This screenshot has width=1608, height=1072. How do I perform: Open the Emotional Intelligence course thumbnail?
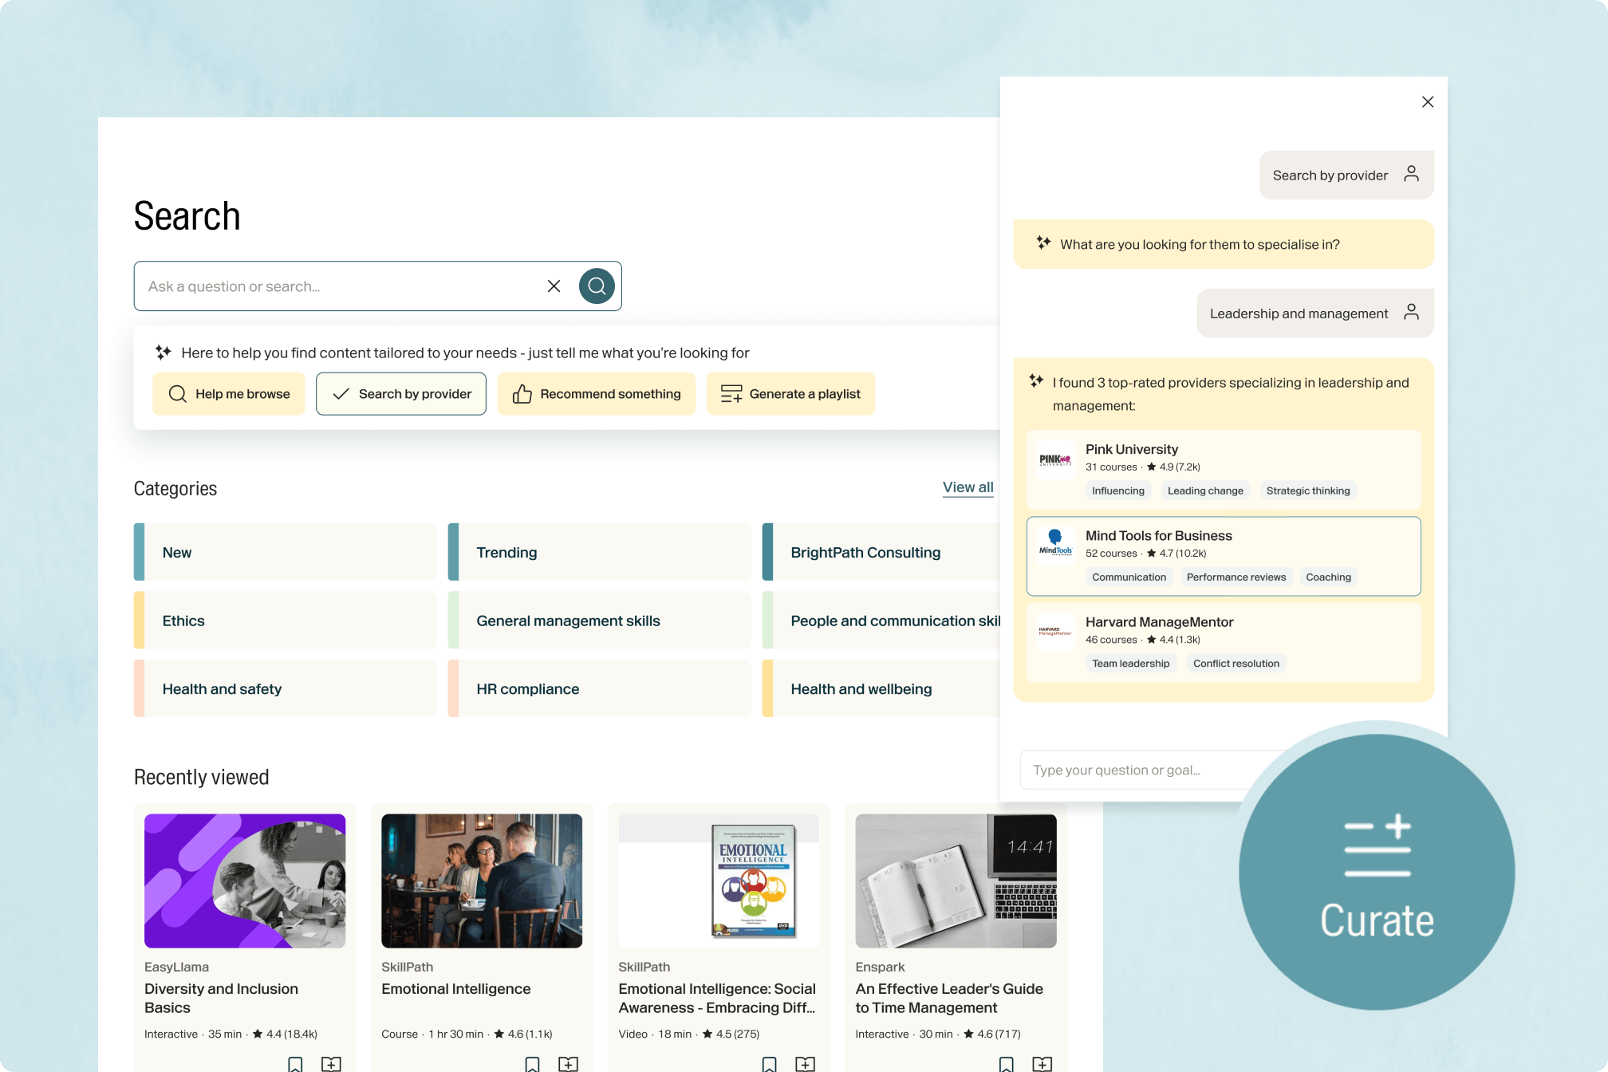(x=482, y=881)
